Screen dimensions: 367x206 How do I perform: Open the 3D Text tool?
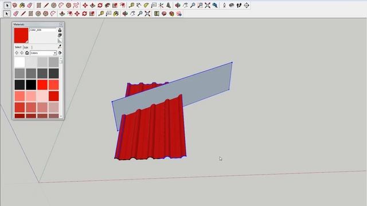tap(169, 5)
